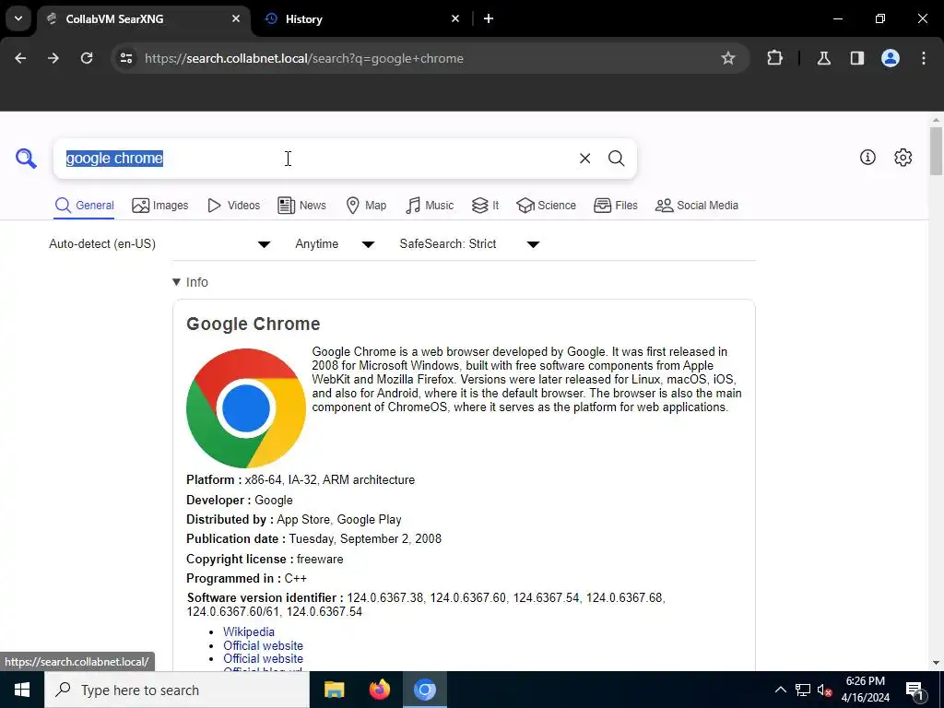Click the Google Chrome logo image

point(246,408)
